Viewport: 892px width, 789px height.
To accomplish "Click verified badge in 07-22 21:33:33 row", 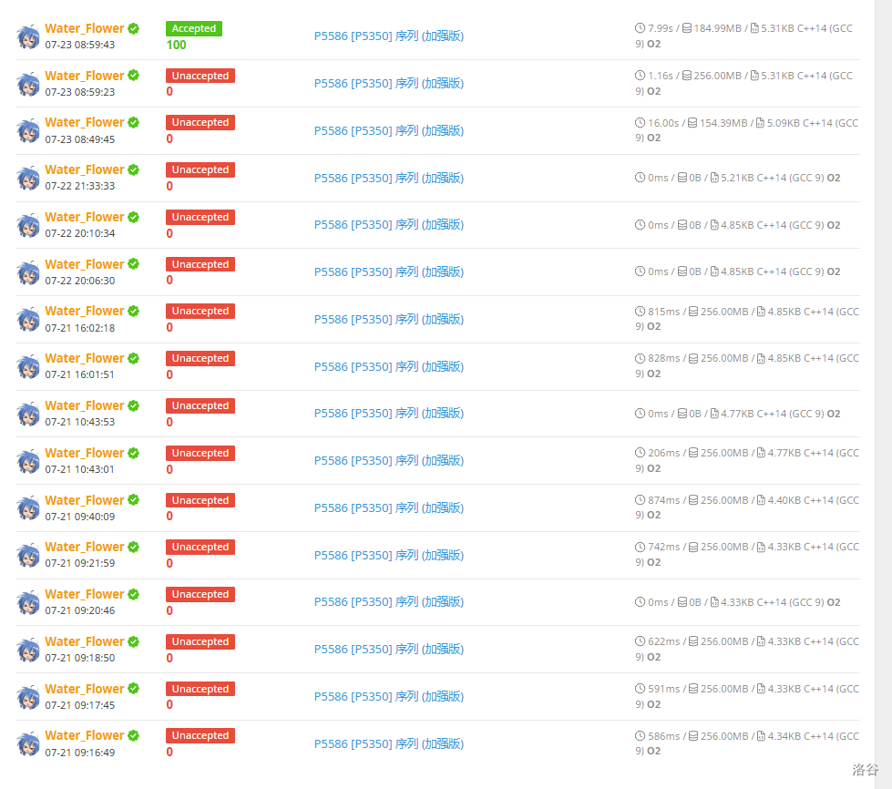I will [134, 169].
